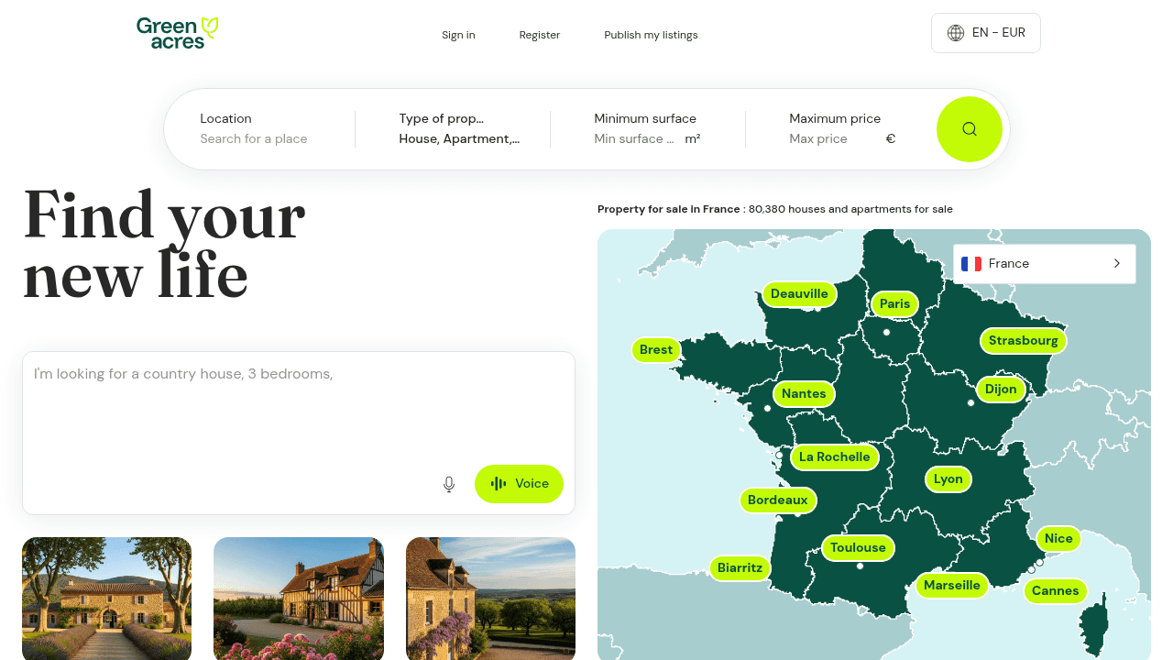The width and height of the screenshot is (1173, 660).
Task: Click the country house description text box
Action: pyautogui.click(x=299, y=433)
